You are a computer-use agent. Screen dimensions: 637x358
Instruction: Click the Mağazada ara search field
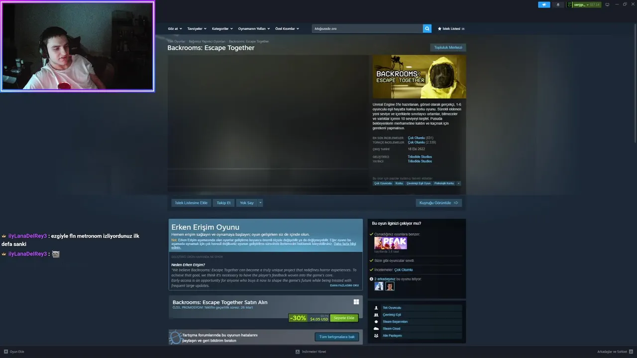click(x=367, y=28)
